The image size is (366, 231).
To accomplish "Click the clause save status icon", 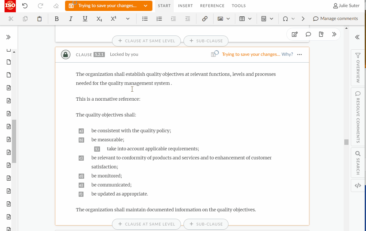I will (215, 54).
